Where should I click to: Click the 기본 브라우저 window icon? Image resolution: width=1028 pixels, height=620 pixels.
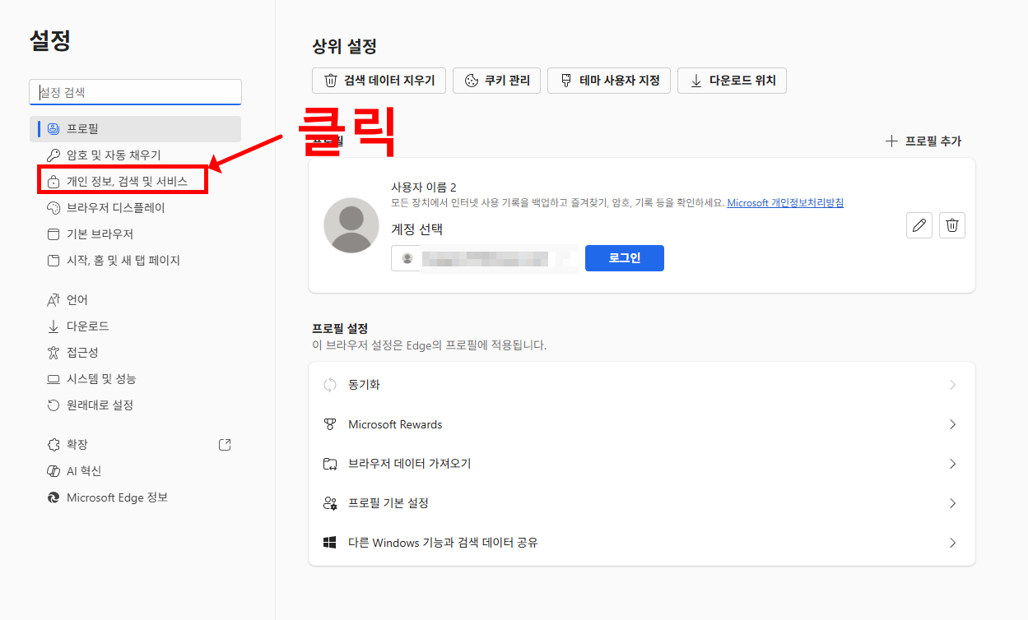[x=53, y=234]
